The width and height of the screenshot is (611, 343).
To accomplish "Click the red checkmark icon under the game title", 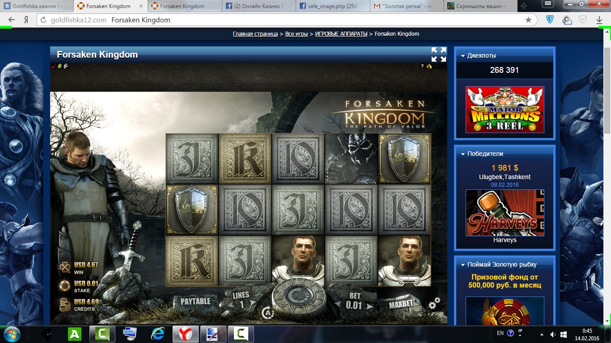I will (53, 66).
